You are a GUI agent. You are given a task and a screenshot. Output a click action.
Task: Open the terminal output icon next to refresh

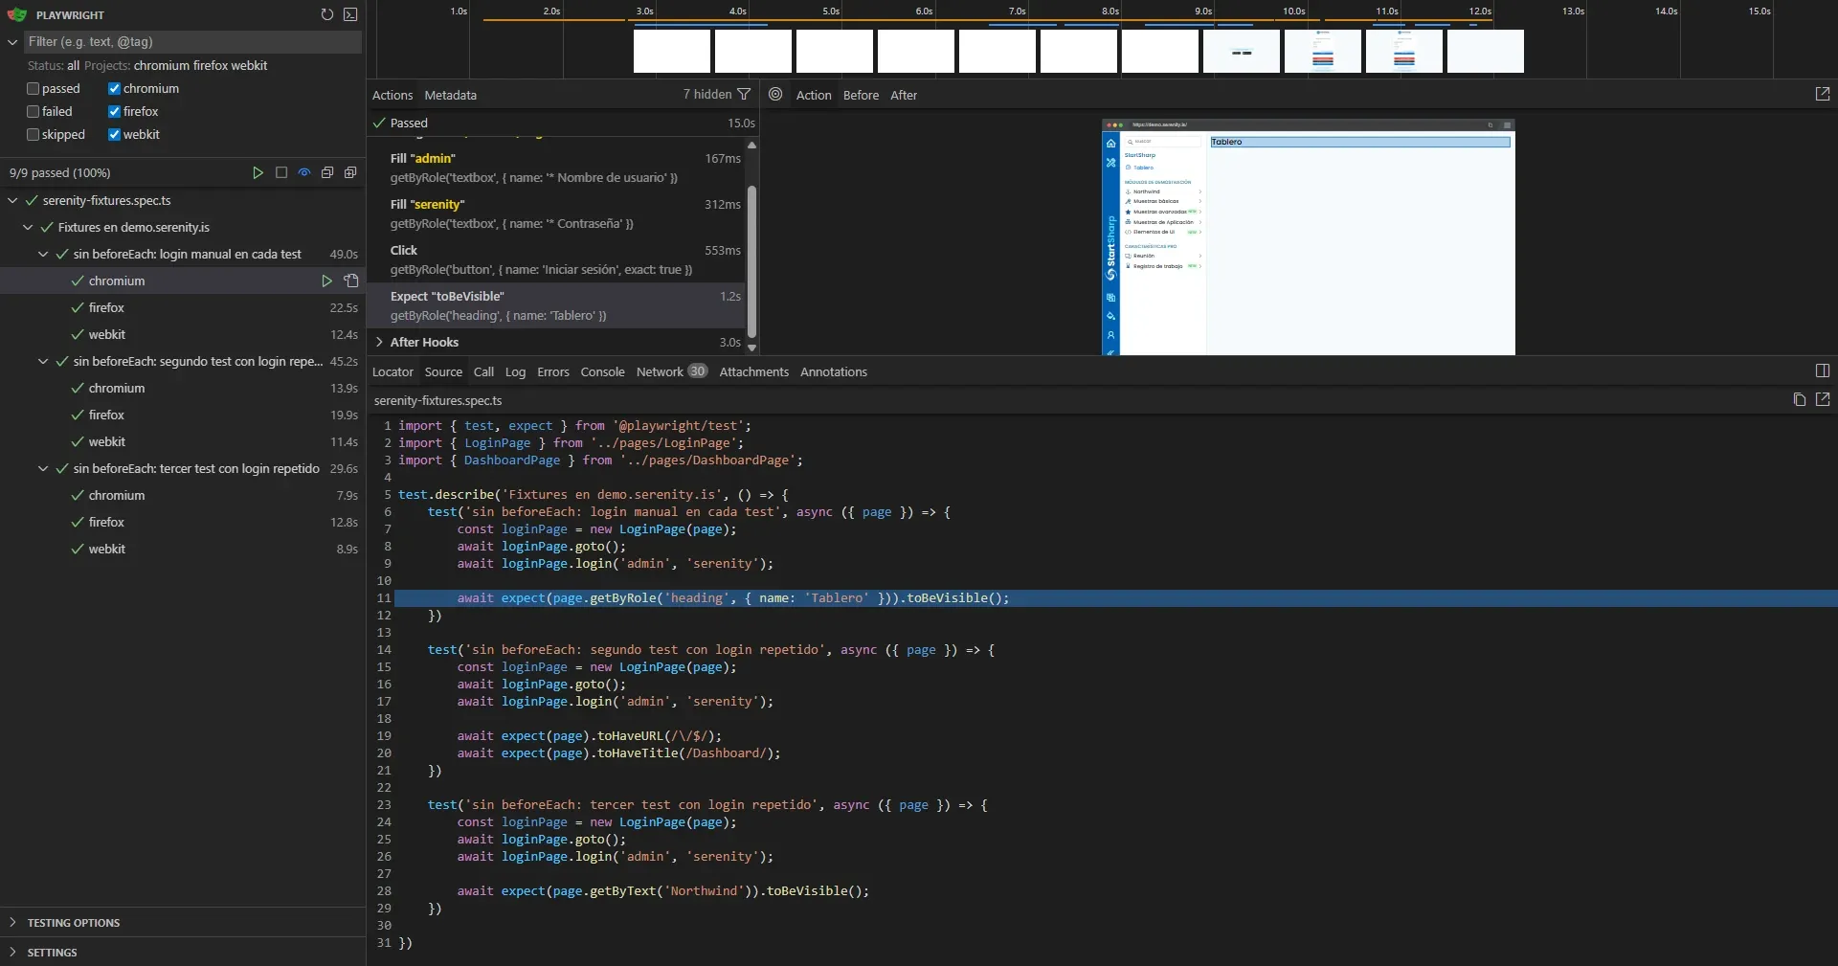pyautogui.click(x=349, y=14)
